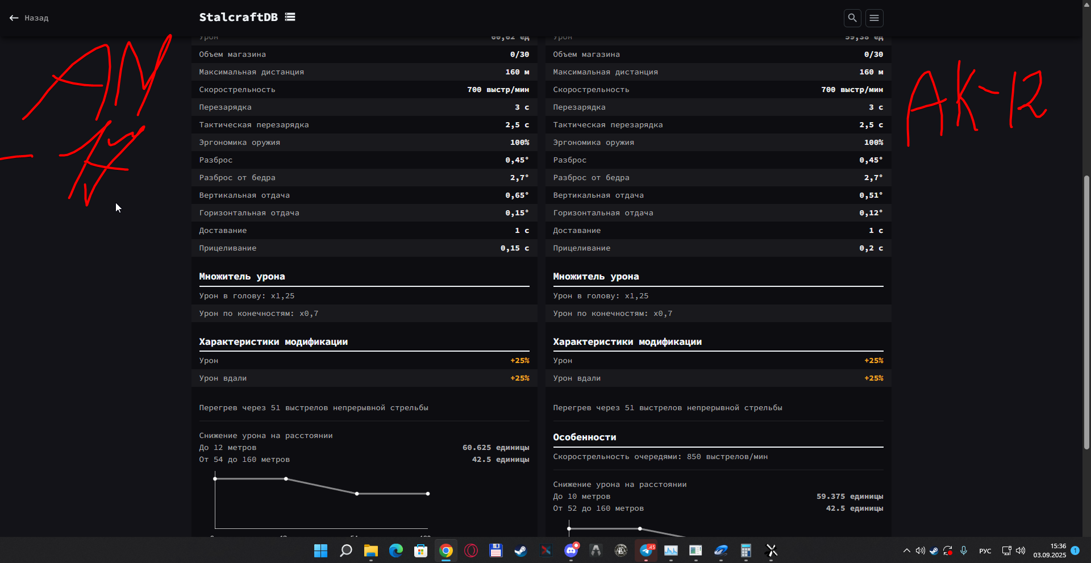Screen dimensions: 1091x563
Task: Click right panel 'Характеристики модификации' heading
Action: tap(627, 342)
